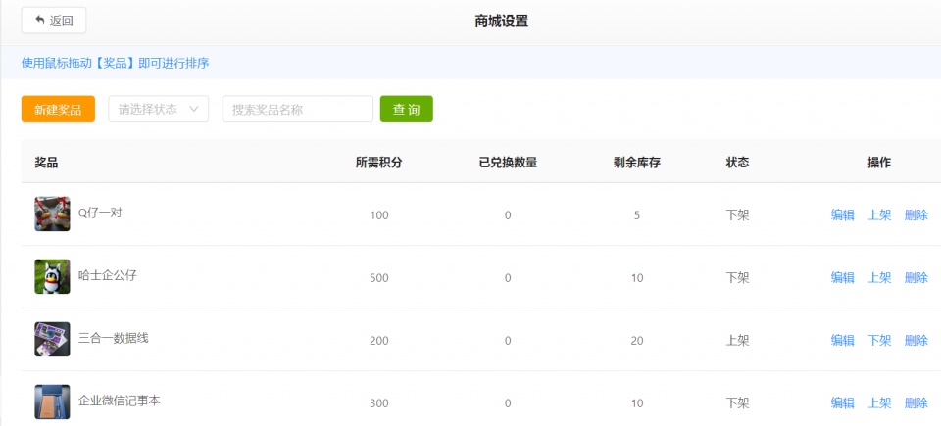Image resolution: width=941 pixels, height=426 pixels.
Task: Click the 100 points value for Q仔一对
Action: pyautogui.click(x=379, y=214)
